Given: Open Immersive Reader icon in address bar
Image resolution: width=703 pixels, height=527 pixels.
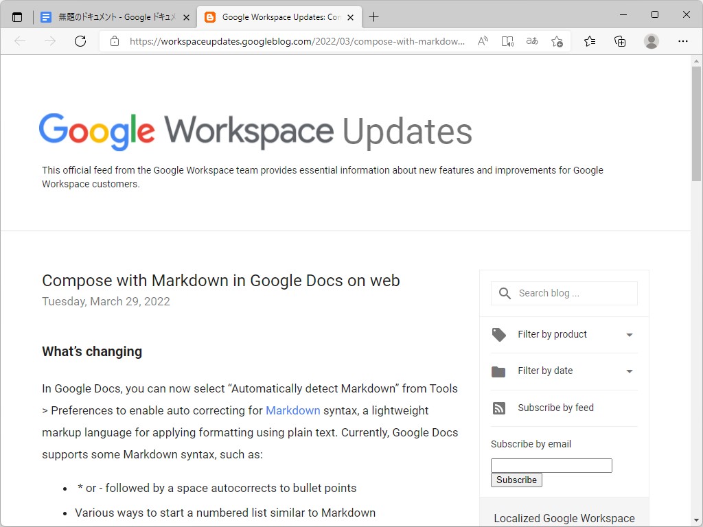Looking at the screenshot, I should pyautogui.click(x=507, y=41).
